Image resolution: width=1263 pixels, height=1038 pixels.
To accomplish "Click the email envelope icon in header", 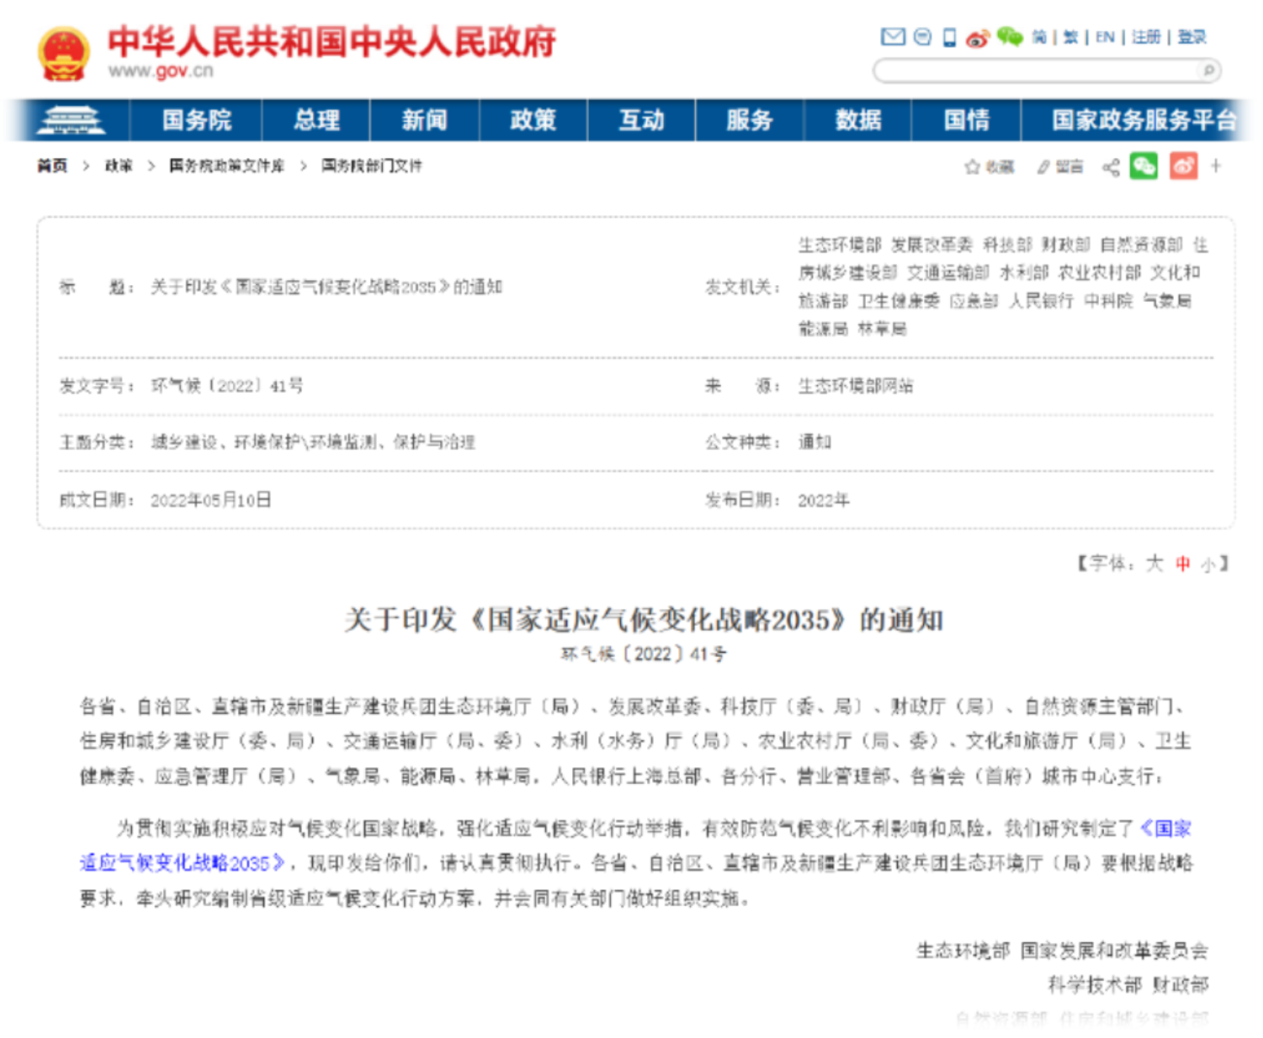I will (x=892, y=37).
